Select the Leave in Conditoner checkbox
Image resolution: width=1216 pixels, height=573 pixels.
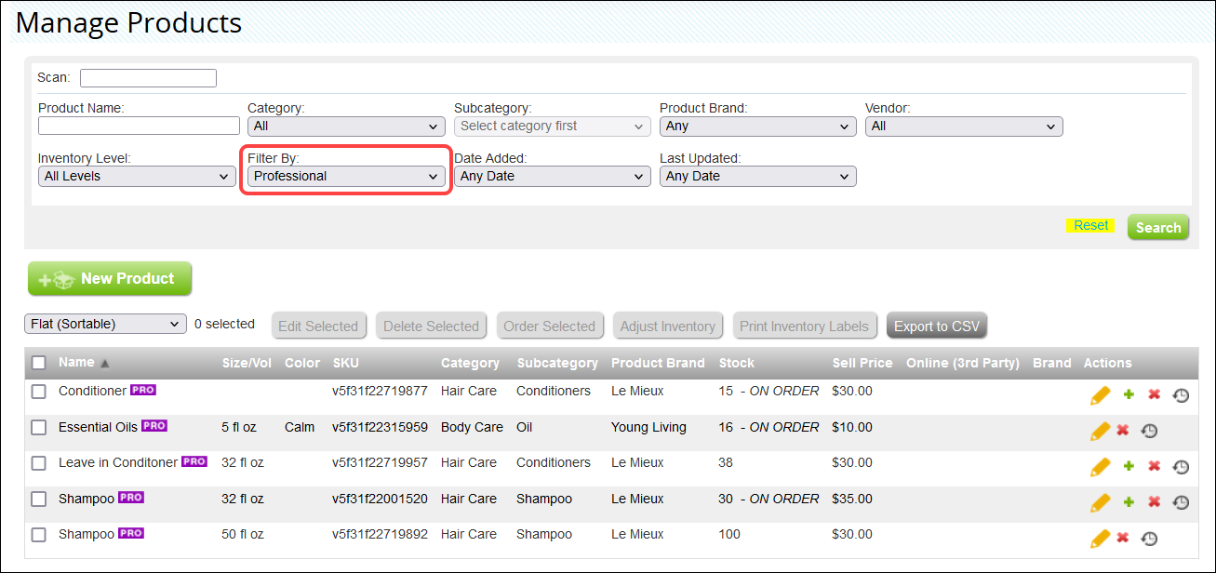pos(39,463)
